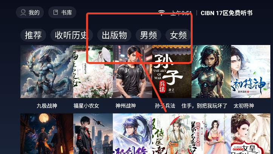Select the 出版物 category tab
Image resolution: width=273 pixels, height=154 pixels.
(x=114, y=35)
